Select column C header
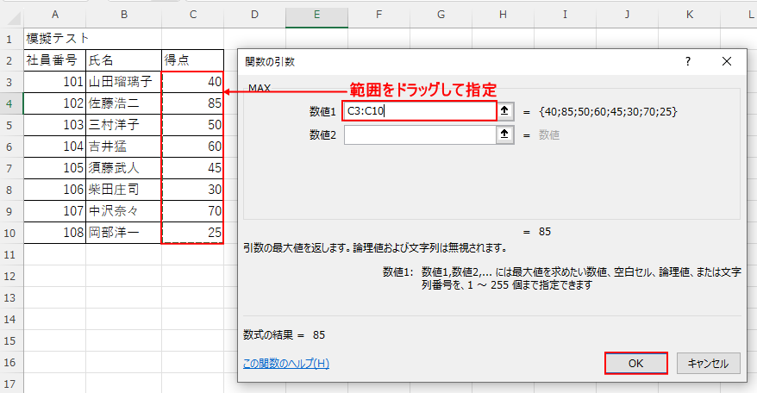Image resolution: width=757 pixels, height=393 pixels. point(193,15)
